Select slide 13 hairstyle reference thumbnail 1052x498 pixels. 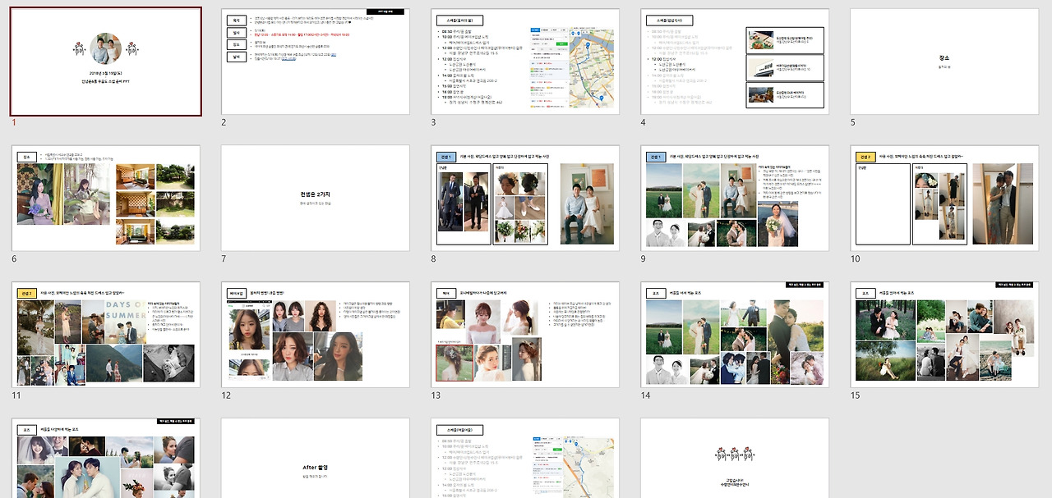(525, 335)
